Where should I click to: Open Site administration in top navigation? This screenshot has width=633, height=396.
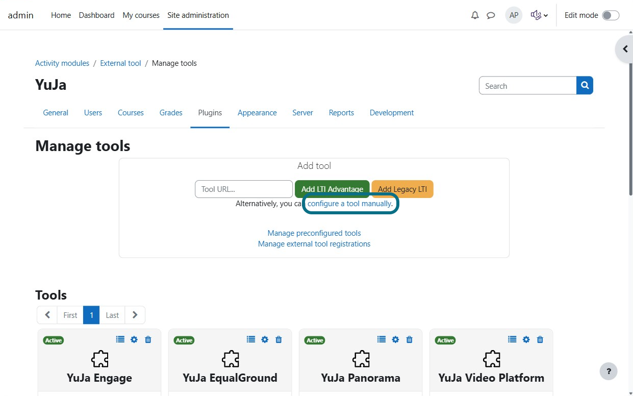[x=198, y=15]
